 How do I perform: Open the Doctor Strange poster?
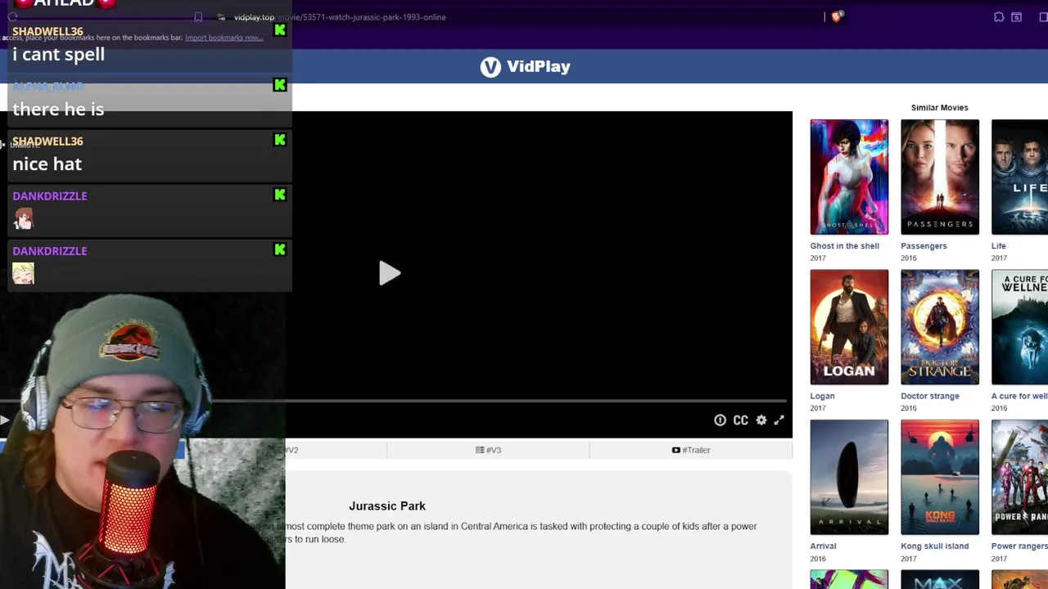coord(940,327)
